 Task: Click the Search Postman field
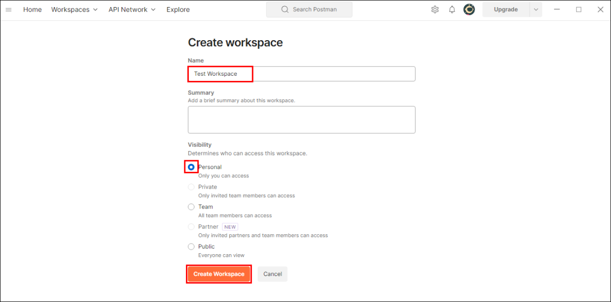pyautogui.click(x=309, y=10)
